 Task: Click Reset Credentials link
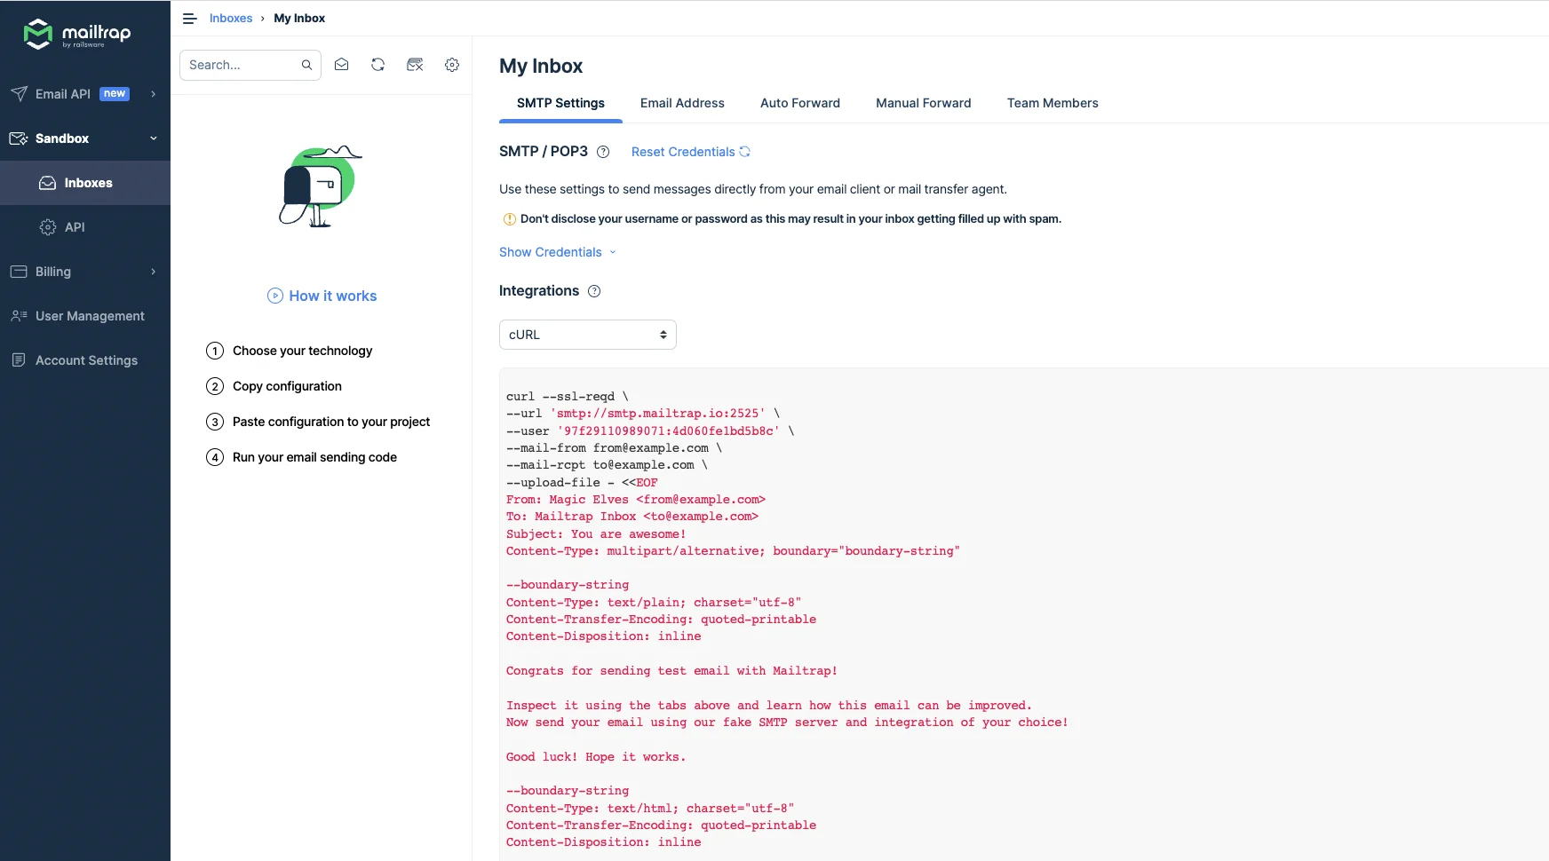click(x=683, y=152)
